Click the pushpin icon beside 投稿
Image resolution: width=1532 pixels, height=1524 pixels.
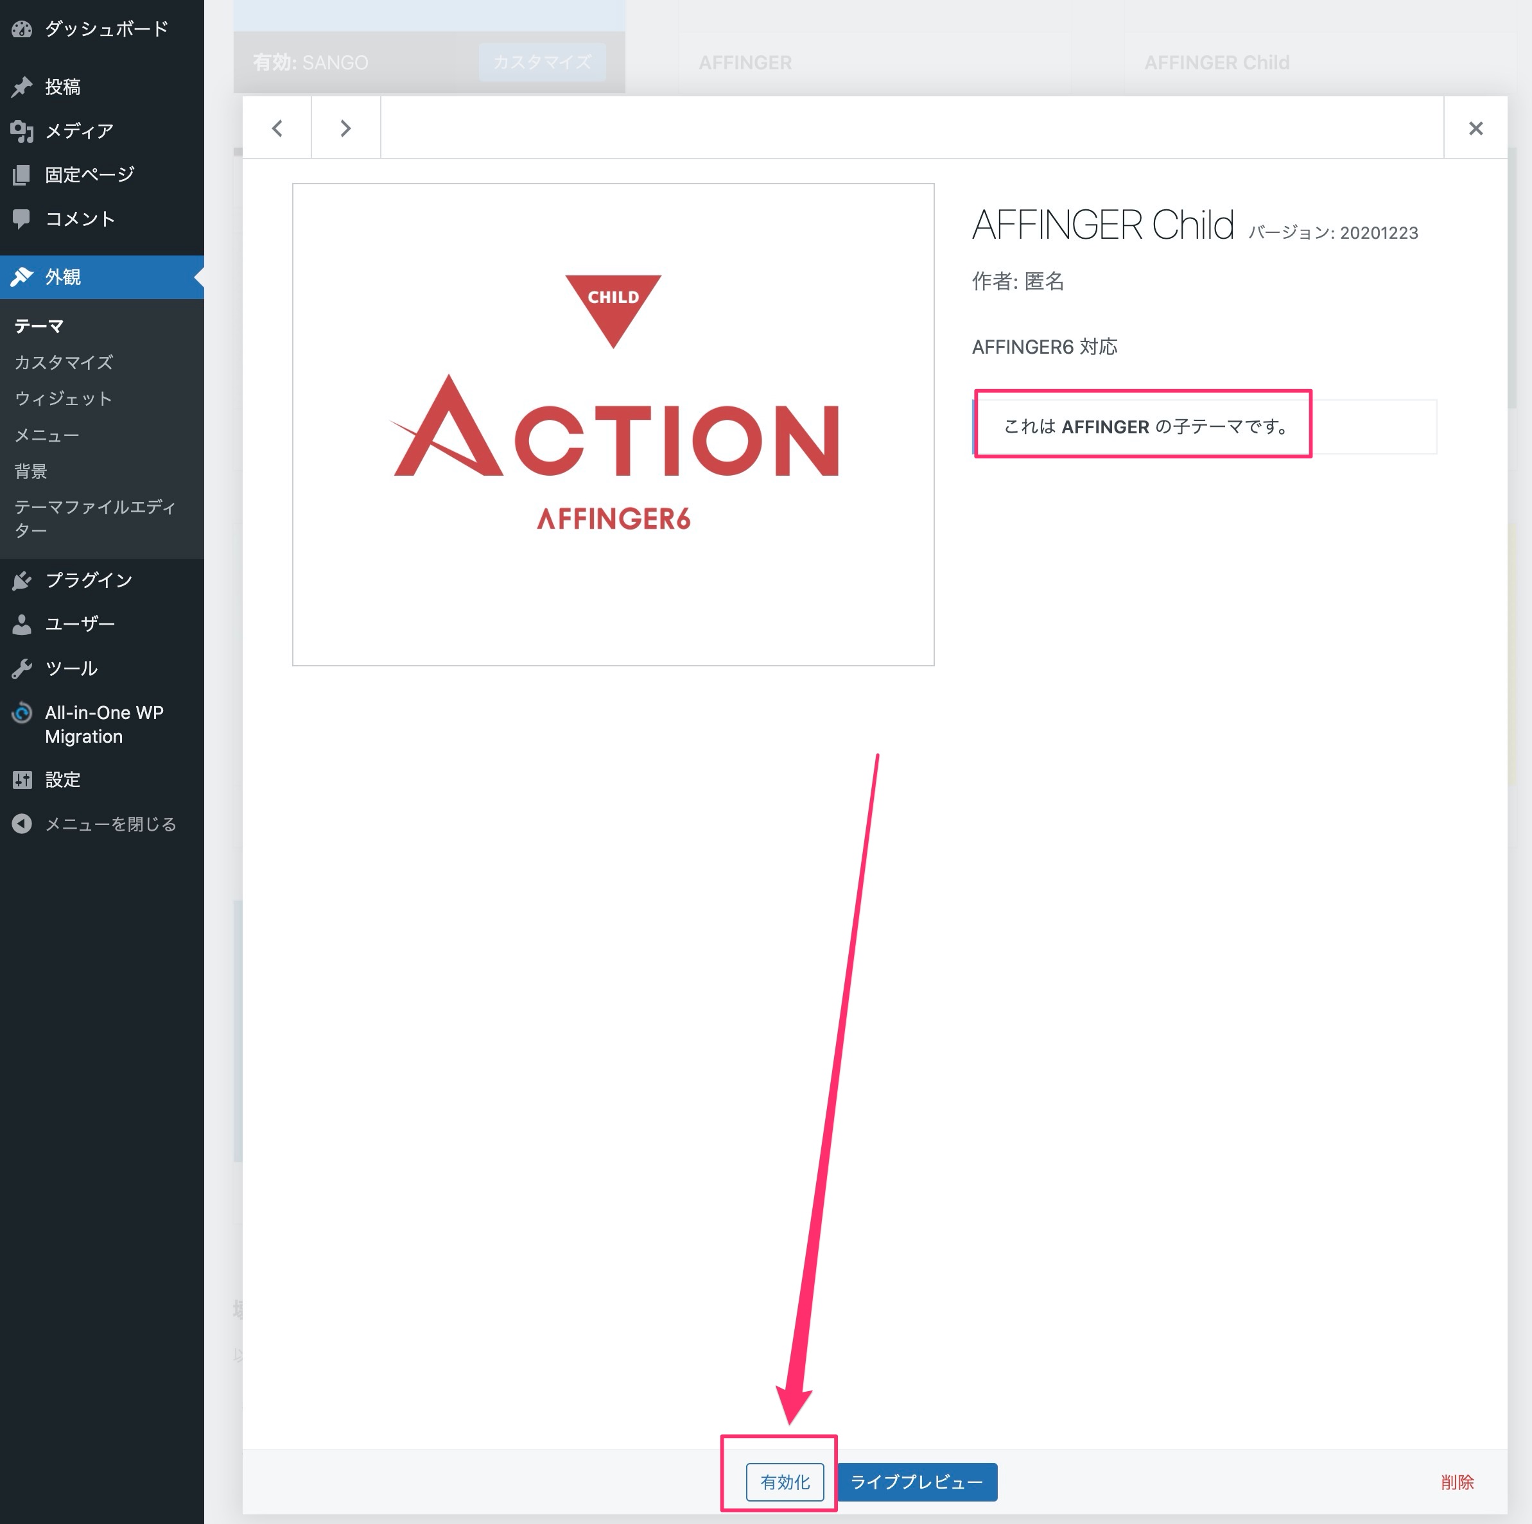[22, 87]
